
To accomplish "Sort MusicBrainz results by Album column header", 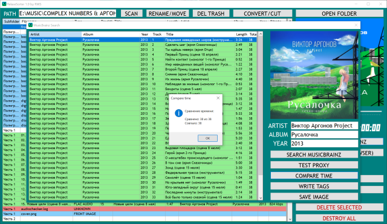I will tap(111, 34).
